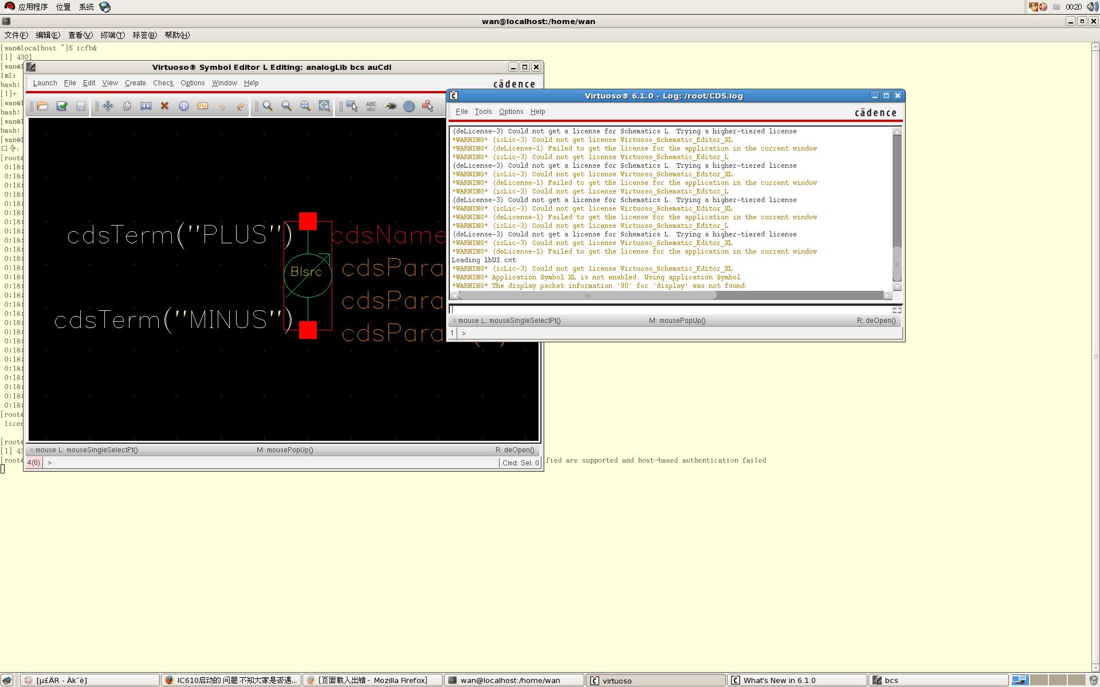The height and width of the screenshot is (687, 1100).
Task: Click the Create Pin icon
Action: pos(390,106)
